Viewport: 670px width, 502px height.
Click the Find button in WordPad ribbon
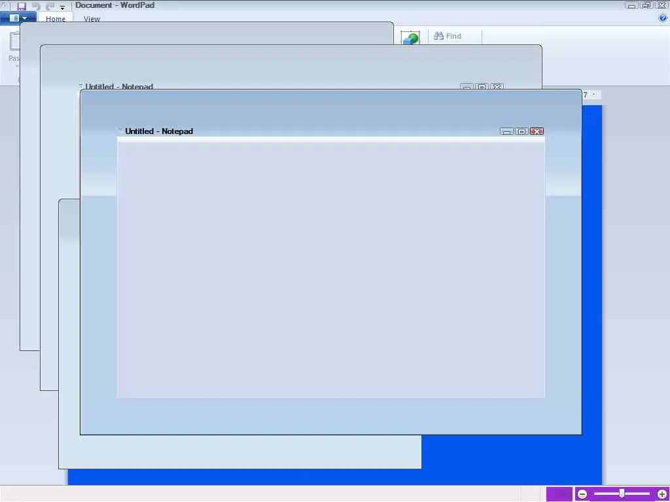(x=448, y=37)
